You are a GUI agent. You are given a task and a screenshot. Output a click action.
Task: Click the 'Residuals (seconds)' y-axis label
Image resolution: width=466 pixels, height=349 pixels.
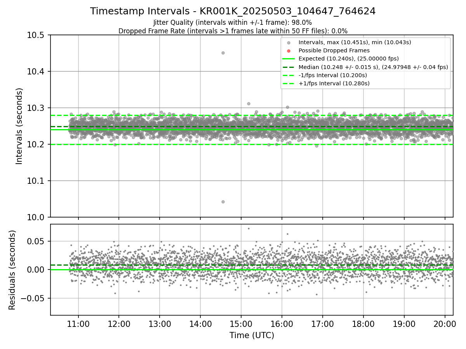(x=12, y=270)
